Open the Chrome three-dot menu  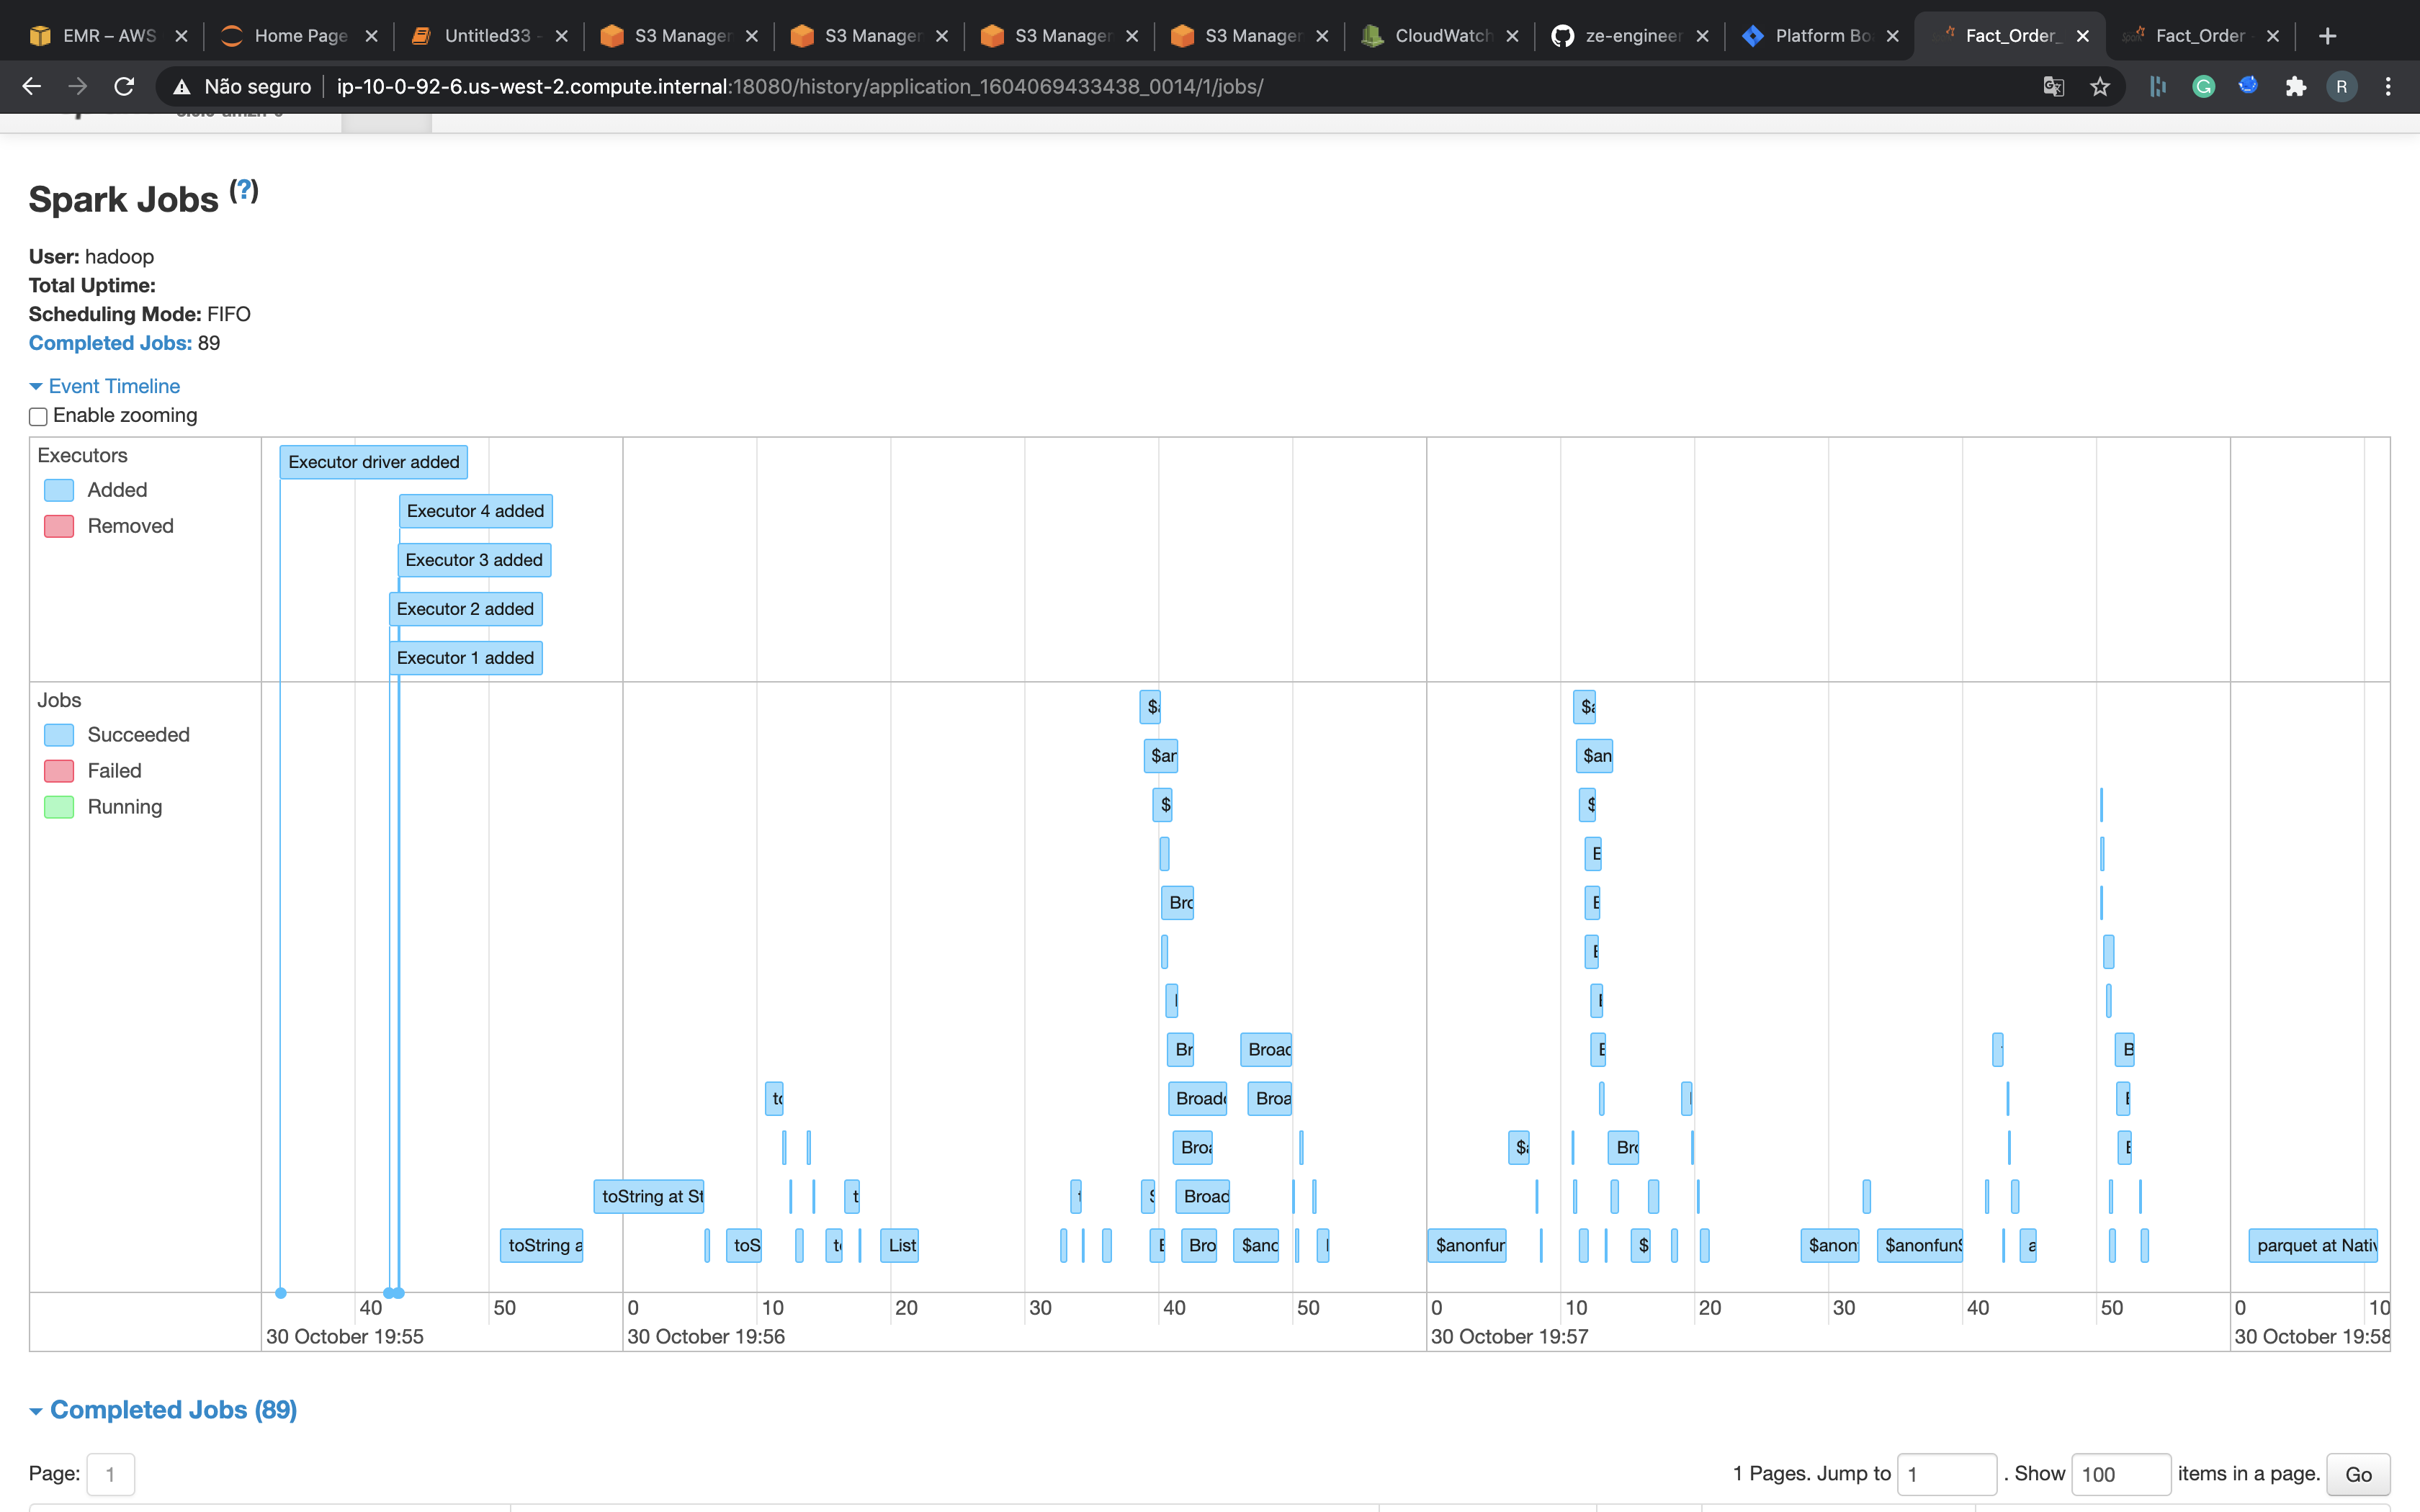tap(2388, 86)
